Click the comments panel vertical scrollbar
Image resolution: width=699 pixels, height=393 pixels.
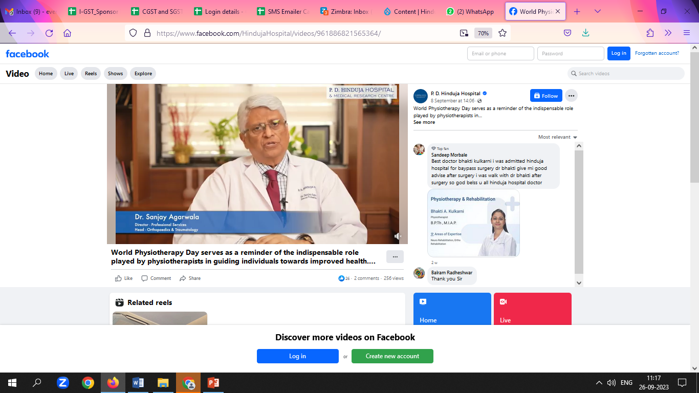579,212
